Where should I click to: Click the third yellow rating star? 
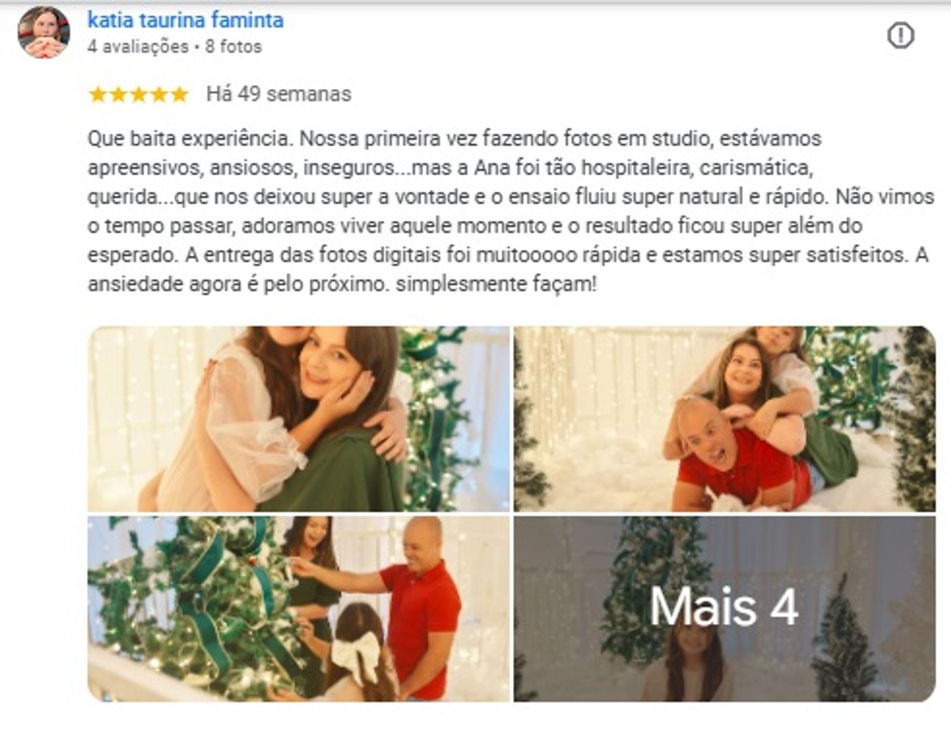139,94
